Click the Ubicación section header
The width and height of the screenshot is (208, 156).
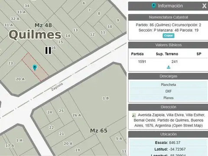(x=169, y=134)
